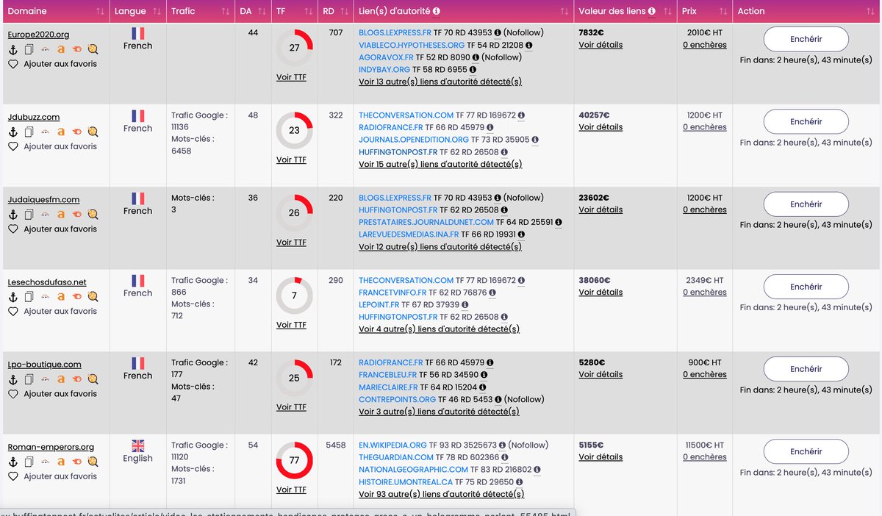Image resolution: width=882 pixels, height=516 pixels.
Task: Click info icon in Lien(s) d'autorité header
Action: tap(437, 11)
